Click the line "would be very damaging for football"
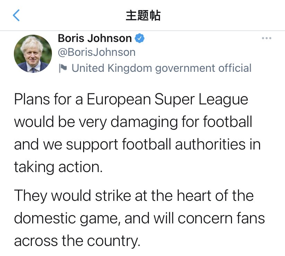 pyautogui.click(x=133, y=122)
